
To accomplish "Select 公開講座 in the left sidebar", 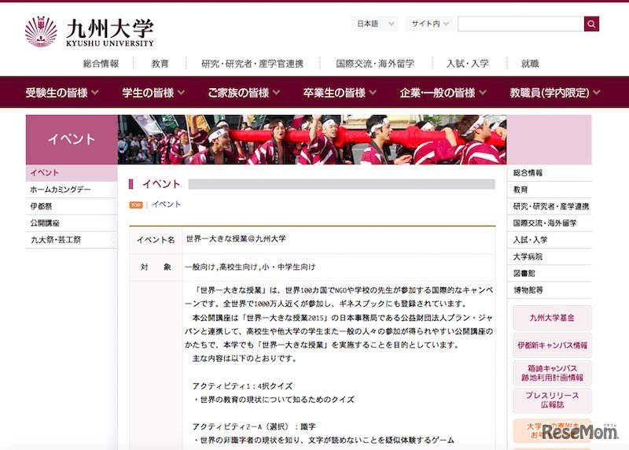I will (72, 223).
